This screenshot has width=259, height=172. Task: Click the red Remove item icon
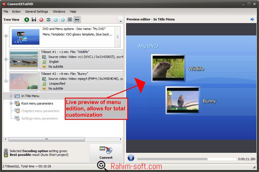[41, 20]
